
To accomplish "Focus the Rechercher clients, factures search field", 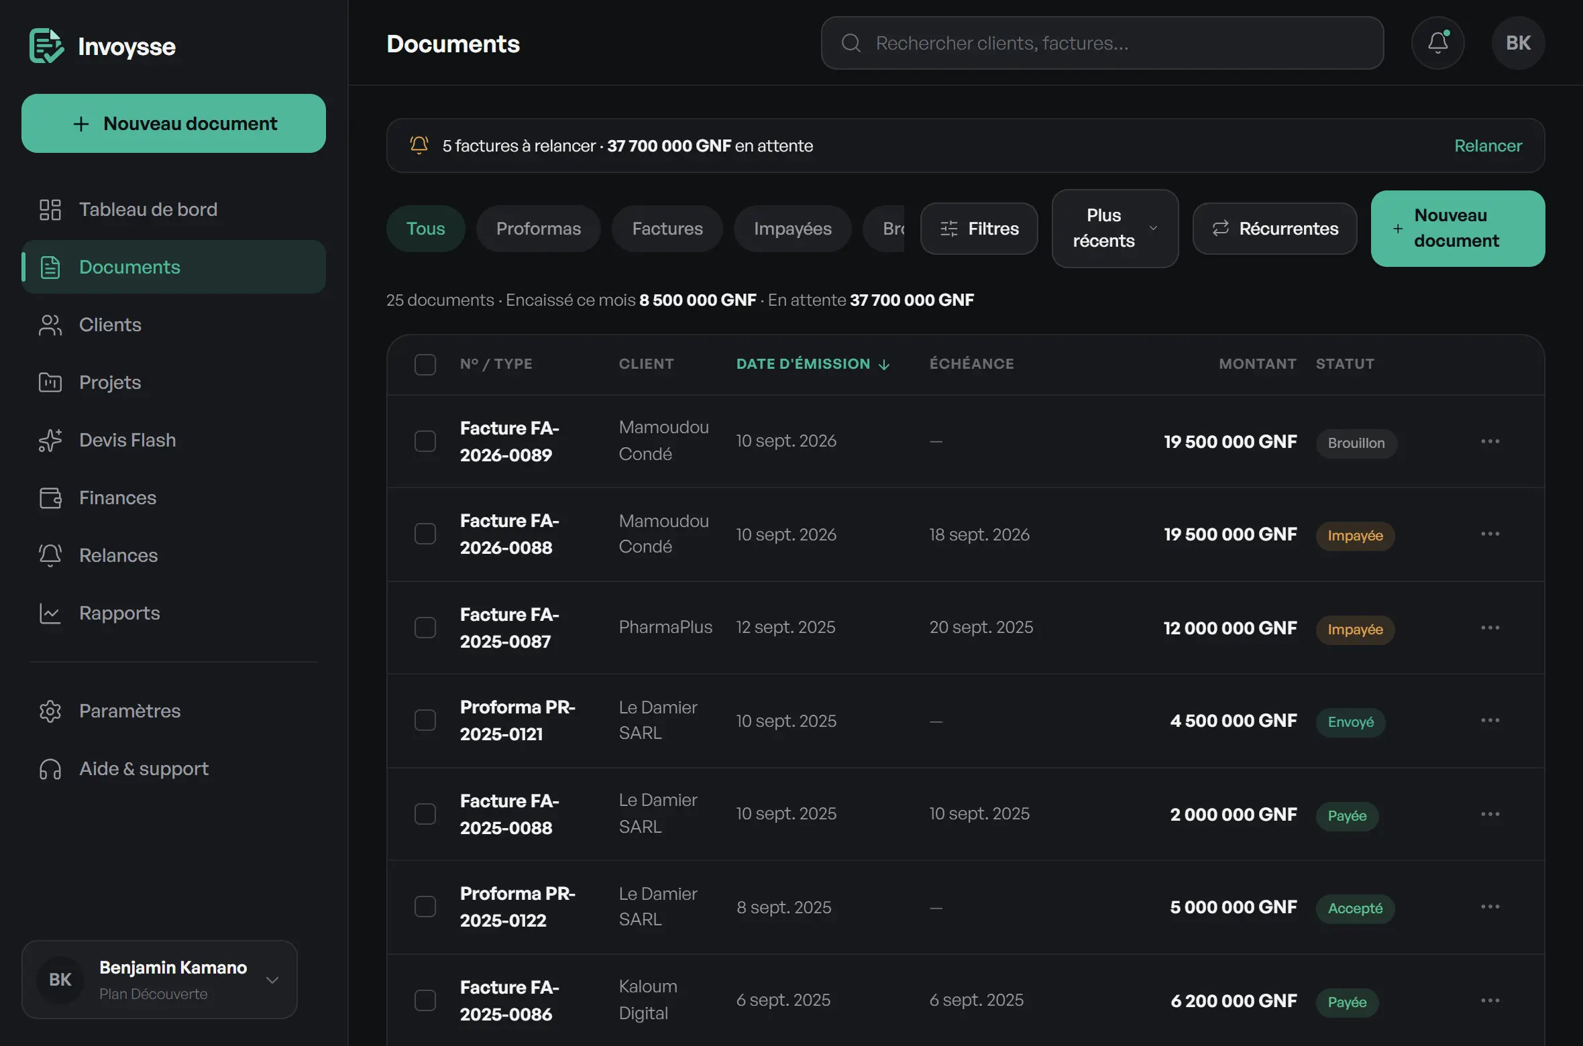I will (1103, 43).
